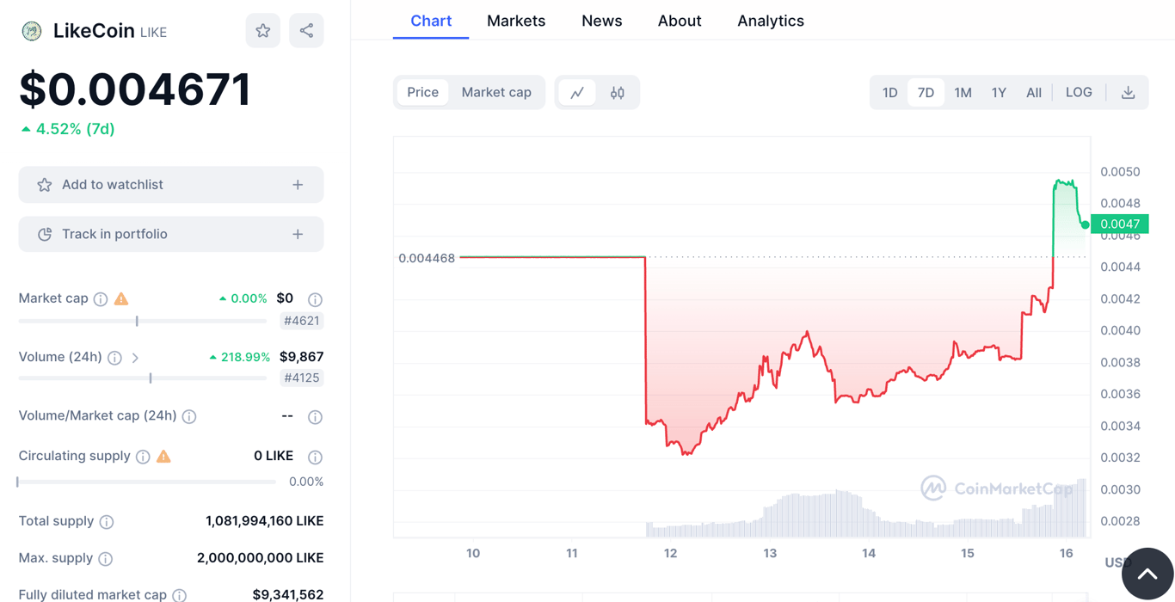Click warning triangle next to Circulating supply

[x=163, y=456]
